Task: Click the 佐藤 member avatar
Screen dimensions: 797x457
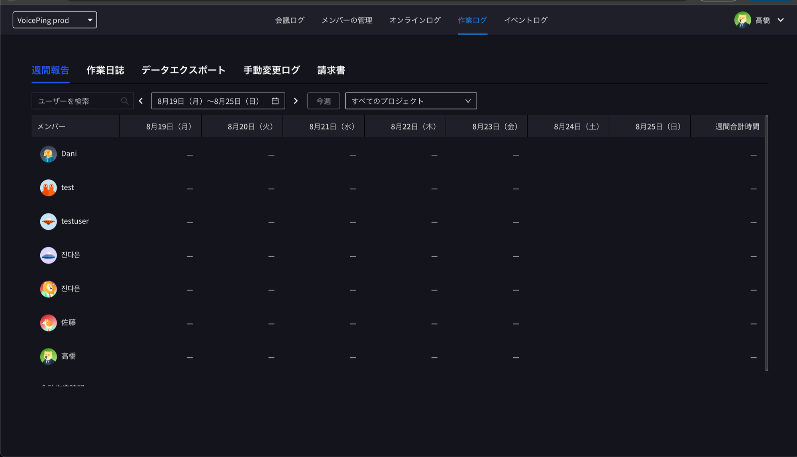Action: click(x=49, y=323)
